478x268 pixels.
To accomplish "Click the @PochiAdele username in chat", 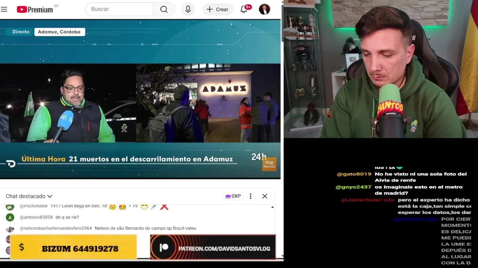I will pyautogui.click(x=34, y=206).
